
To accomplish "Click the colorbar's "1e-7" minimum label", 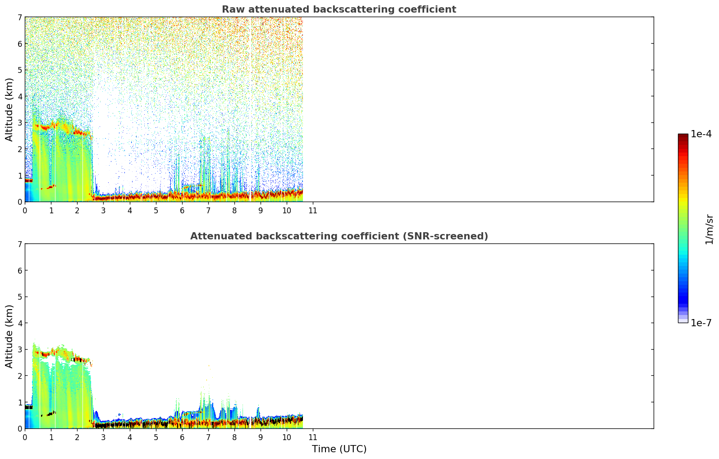I will (x=701, y=323).
